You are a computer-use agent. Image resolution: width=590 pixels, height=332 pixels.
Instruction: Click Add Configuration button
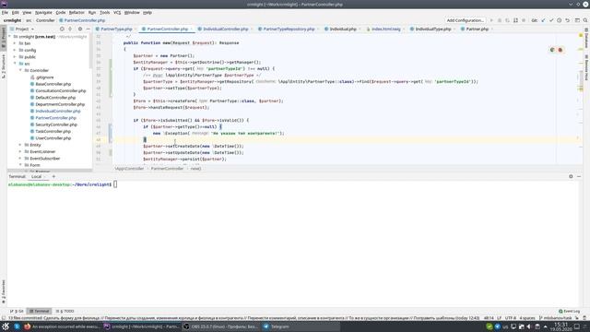point(465,20)
